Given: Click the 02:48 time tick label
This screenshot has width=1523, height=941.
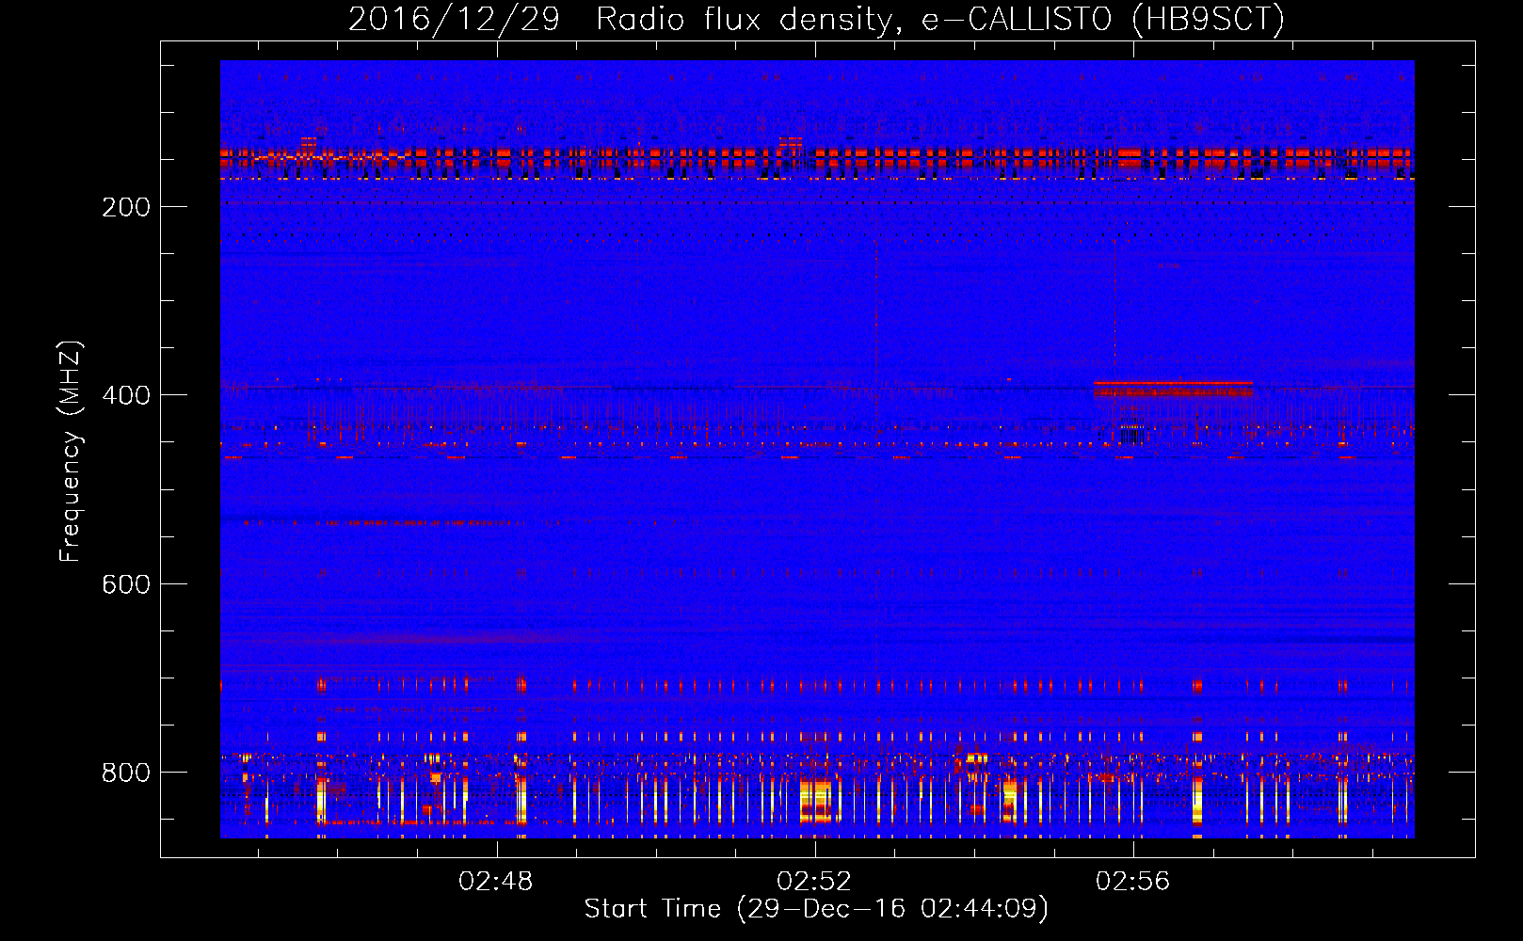Looking at the screenshot, I should 495,882.
